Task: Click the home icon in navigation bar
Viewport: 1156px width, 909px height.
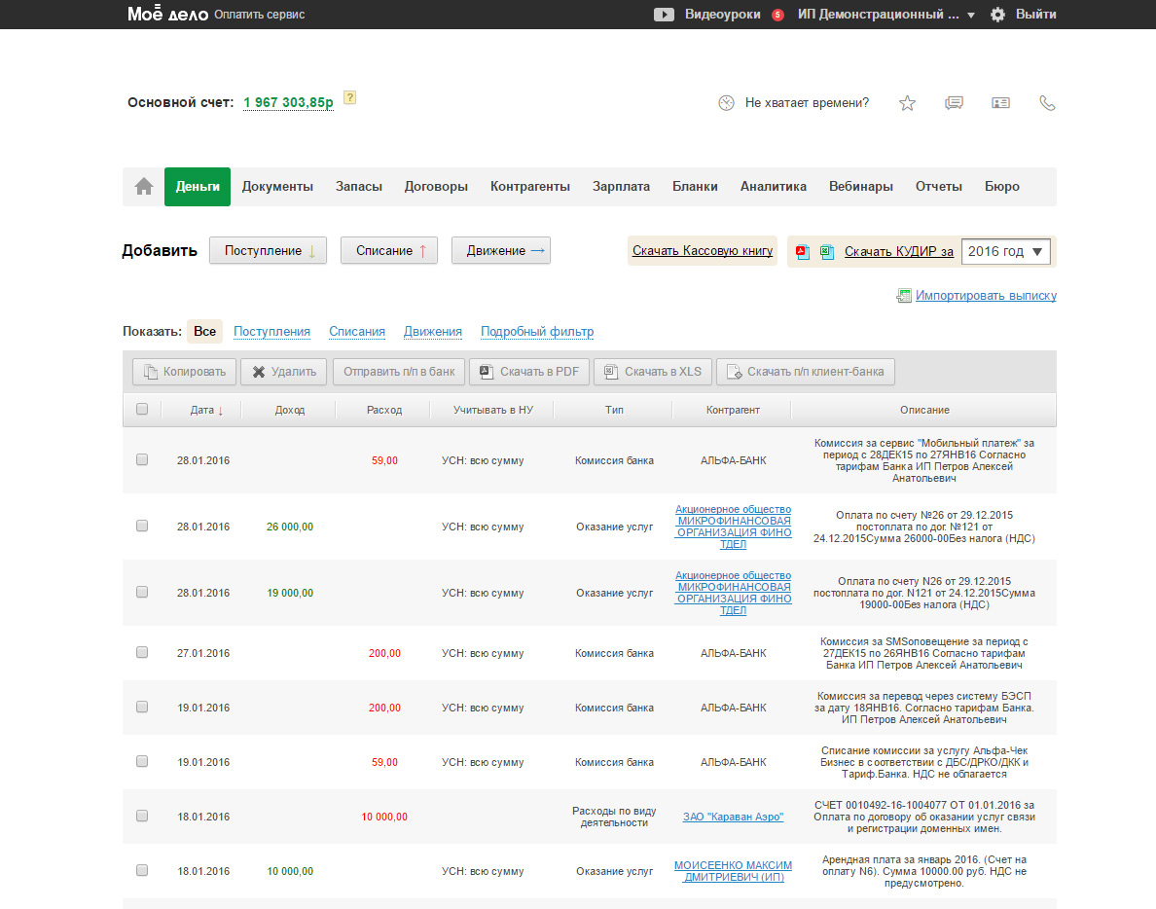Action: tap(144, 187)
